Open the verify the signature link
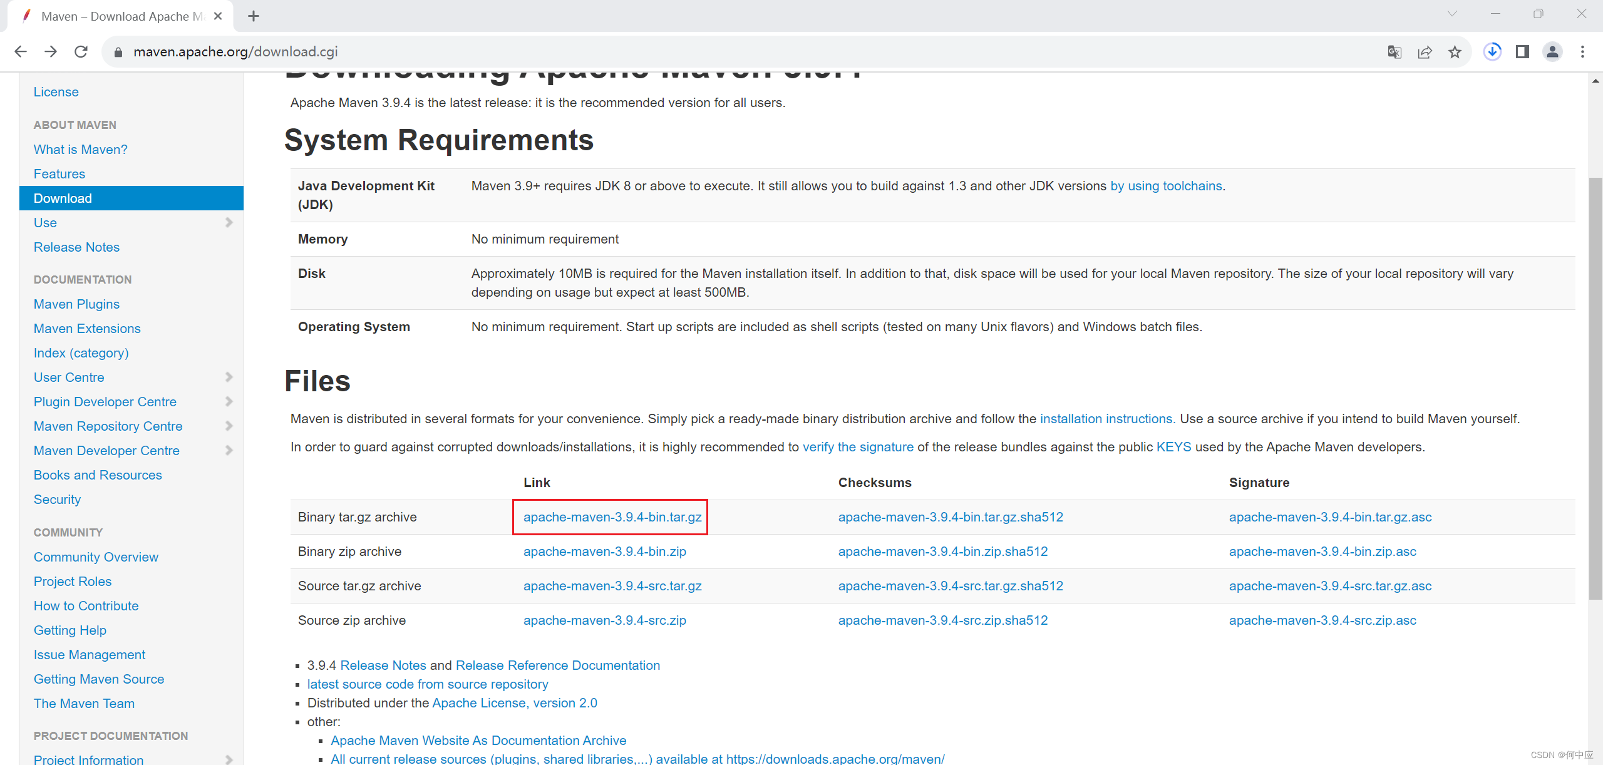 858,447
